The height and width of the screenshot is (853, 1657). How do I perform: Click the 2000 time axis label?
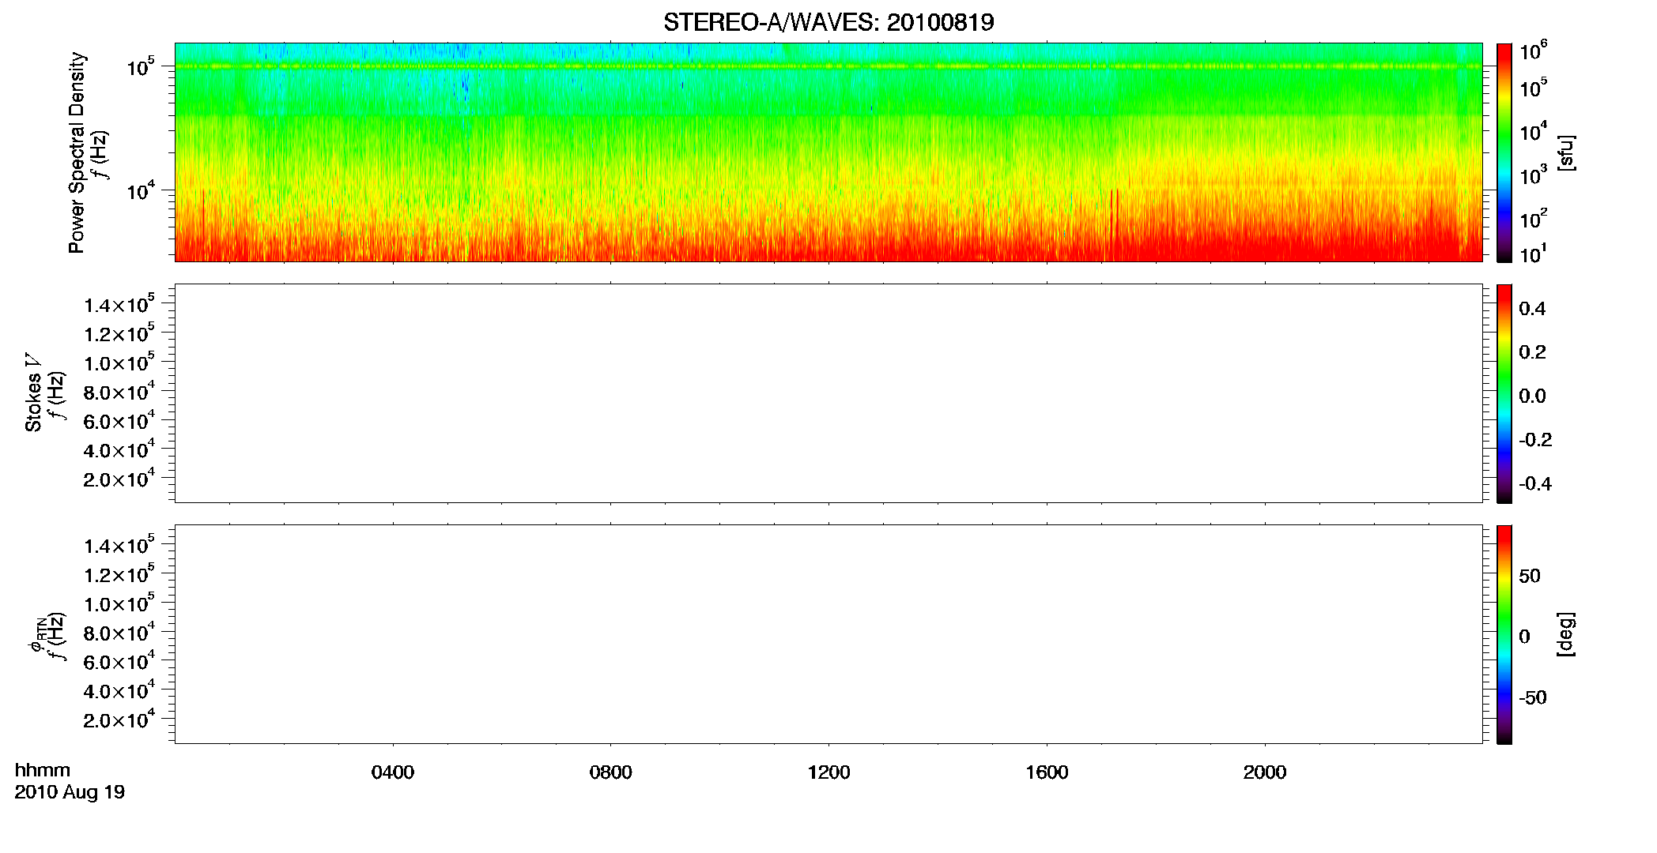[x=1265, y=772]
